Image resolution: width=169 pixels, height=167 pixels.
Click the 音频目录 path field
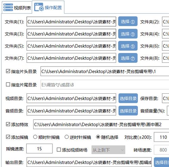tap(71, 111)
